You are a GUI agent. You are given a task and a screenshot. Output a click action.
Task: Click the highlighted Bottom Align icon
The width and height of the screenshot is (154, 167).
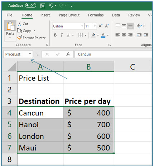click(x=130, y=26)
